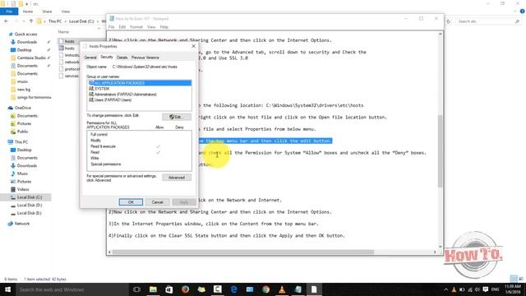
Task: Launch Firefox from the taskbar
Action: [x=185, y=289]
